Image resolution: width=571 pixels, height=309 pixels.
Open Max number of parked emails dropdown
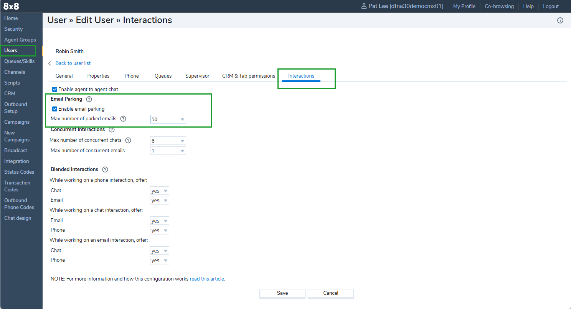point(168,119)
